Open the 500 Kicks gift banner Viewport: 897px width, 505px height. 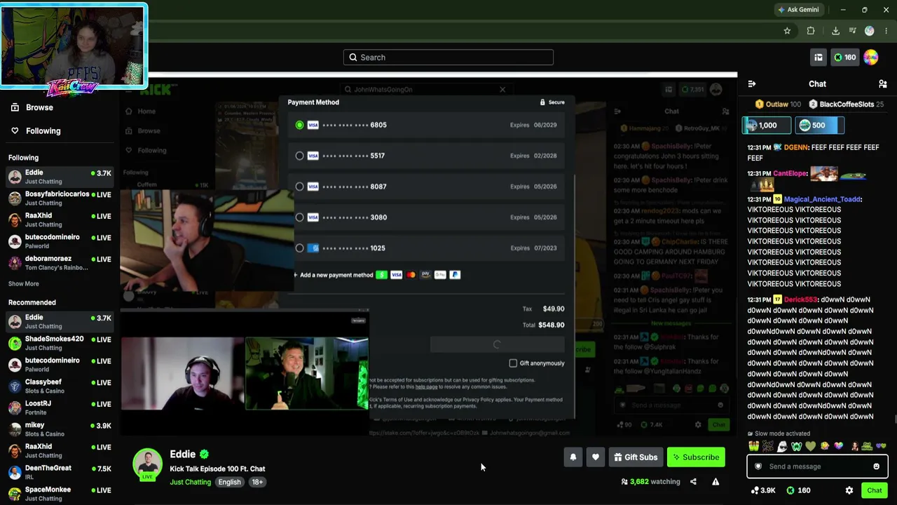pos(819,126)
